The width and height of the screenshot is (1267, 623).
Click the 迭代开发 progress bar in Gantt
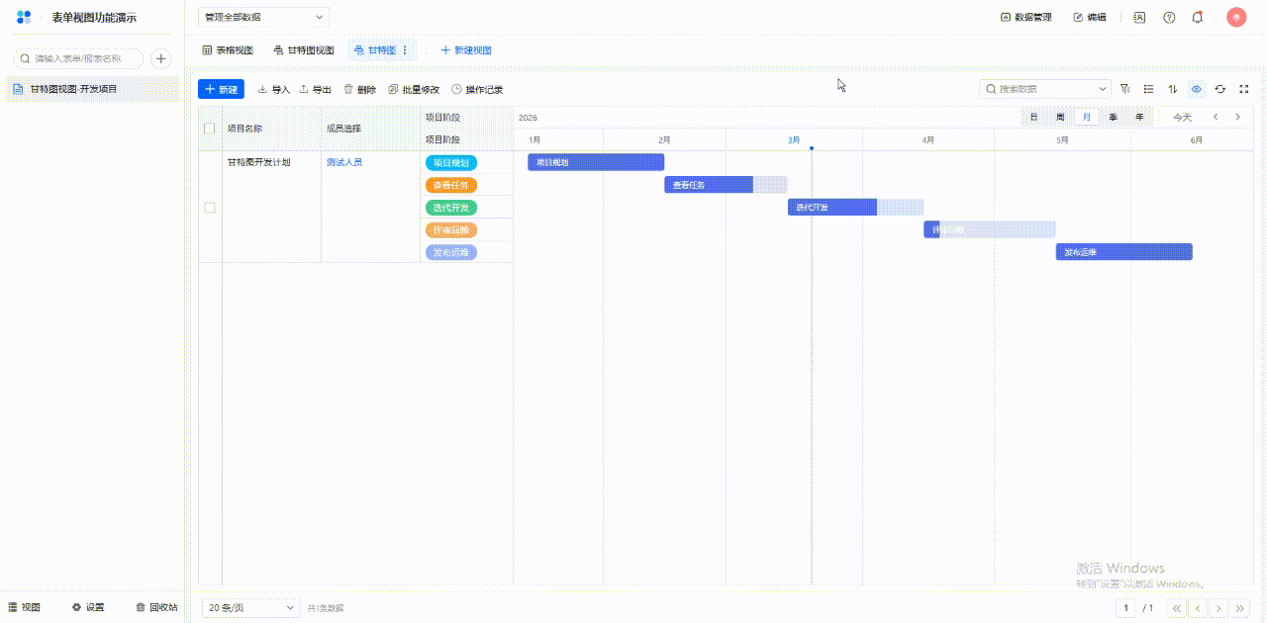pos(831,208)
